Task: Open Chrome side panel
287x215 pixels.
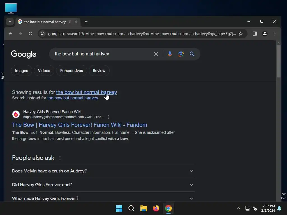Action: pyautogui.click(x=254, y=34)
